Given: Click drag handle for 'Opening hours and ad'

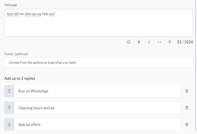Looking at the screenshot, I should pos(9,108).
